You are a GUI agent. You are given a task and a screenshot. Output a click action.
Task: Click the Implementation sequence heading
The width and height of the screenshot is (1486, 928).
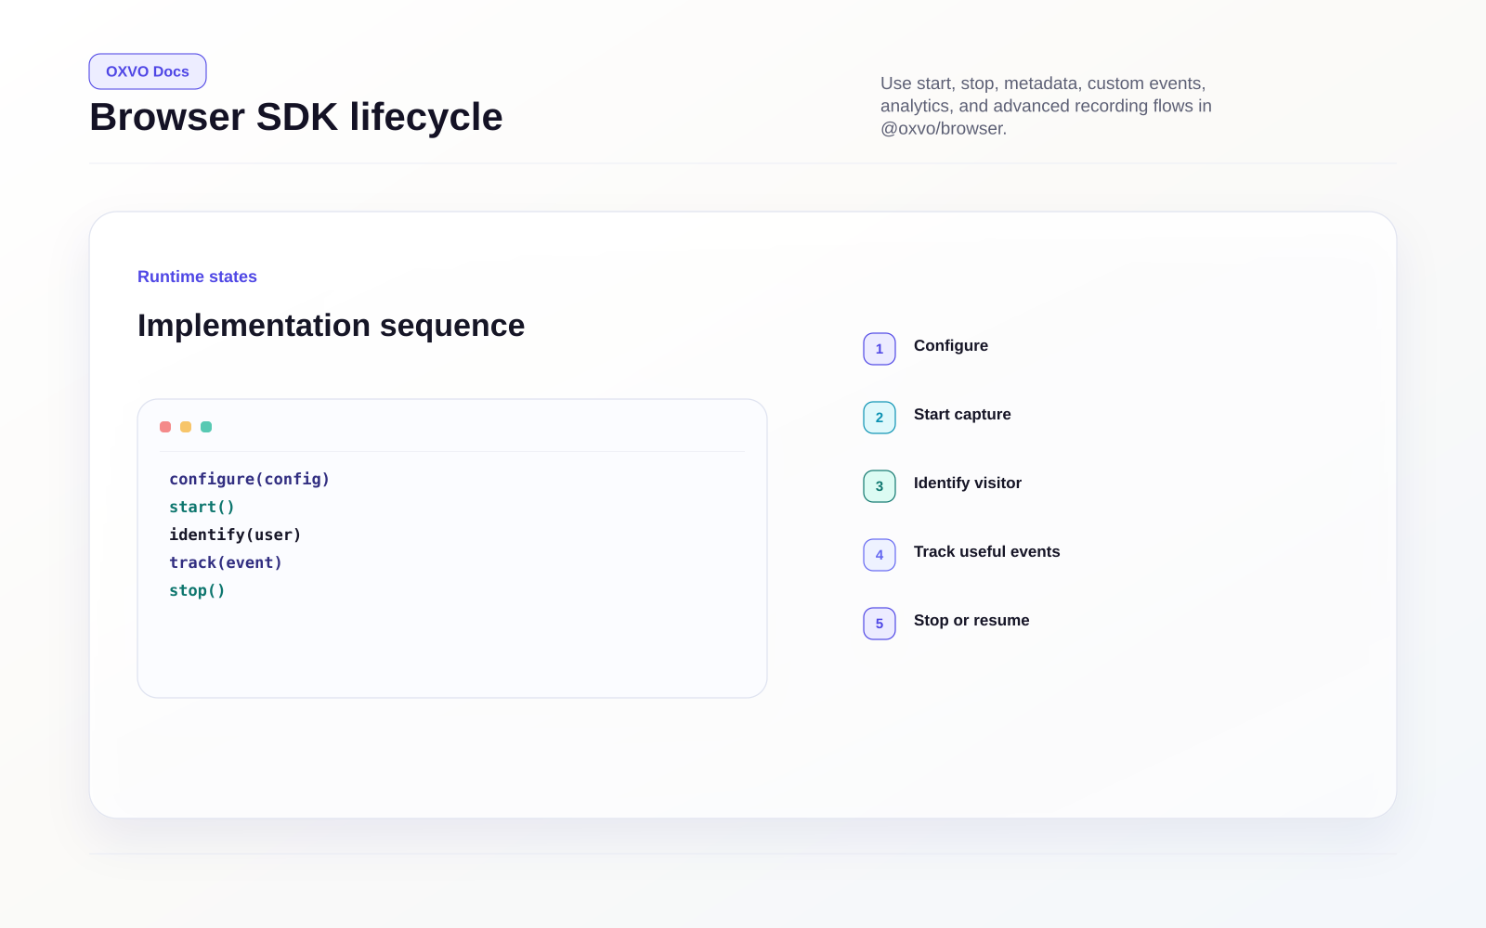[x=331, y=326]
